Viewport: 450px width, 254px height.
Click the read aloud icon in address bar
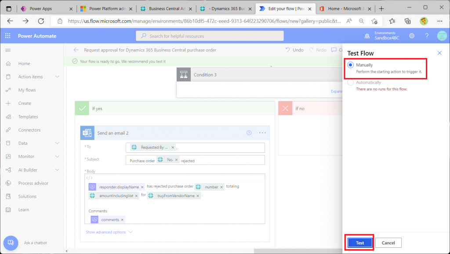[349, 21]
